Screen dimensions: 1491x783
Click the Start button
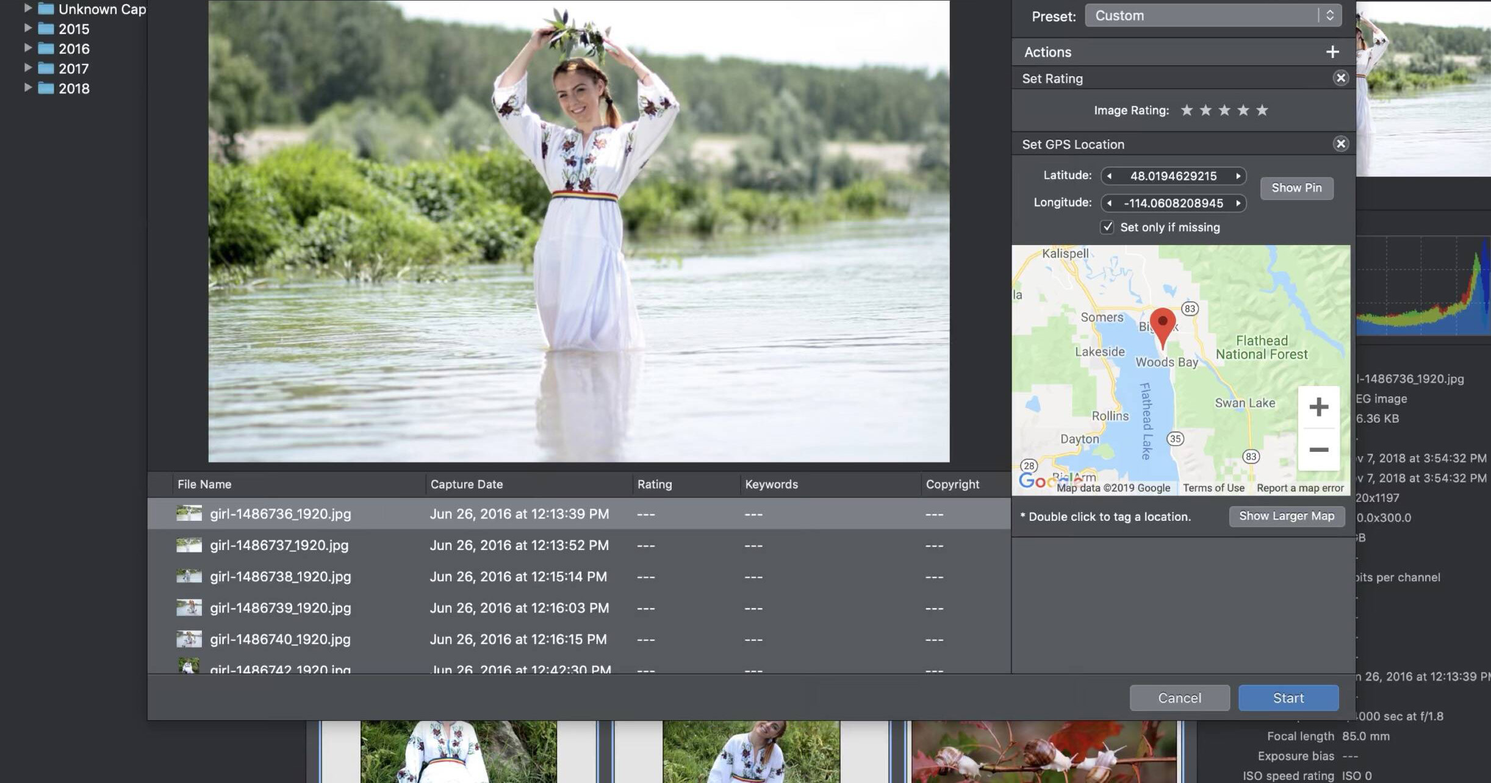coord(1288,698)
